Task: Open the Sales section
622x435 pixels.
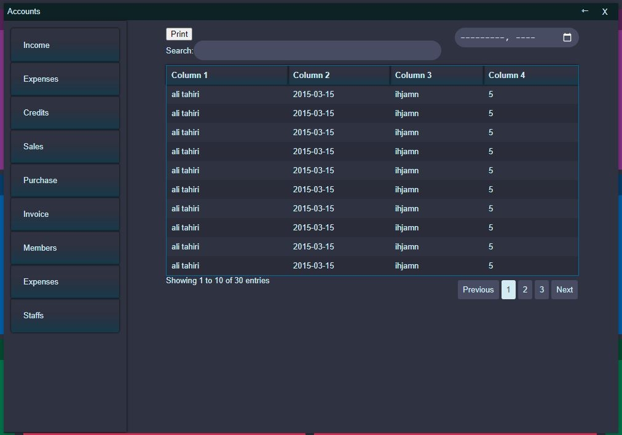Action: (65, 146)
